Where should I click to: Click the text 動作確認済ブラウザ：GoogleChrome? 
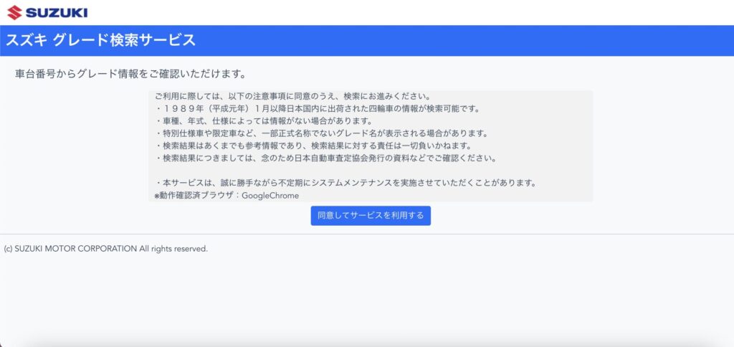pyautogui.click(x=227, y=195)
